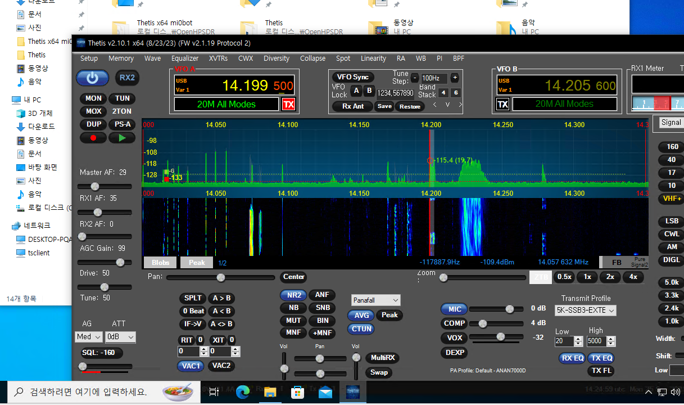The width and height of the screenshot is (684, 405).
Task: Engage SPLT split operation
Action: [192, 298]
